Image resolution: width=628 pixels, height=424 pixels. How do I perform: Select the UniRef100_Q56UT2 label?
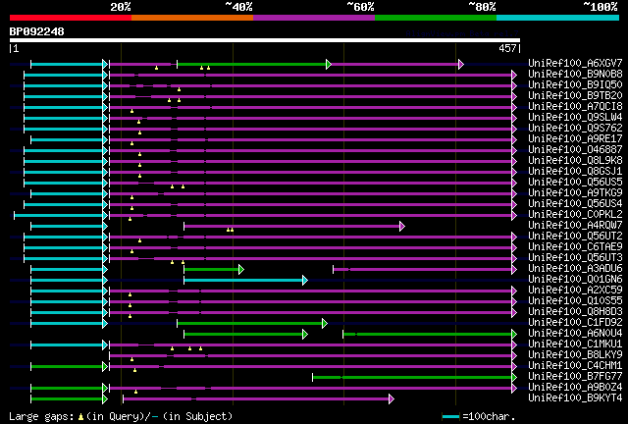tap(575, 237)
